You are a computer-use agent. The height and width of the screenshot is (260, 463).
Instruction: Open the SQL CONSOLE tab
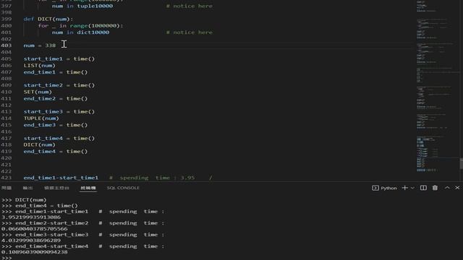[123, 188]
